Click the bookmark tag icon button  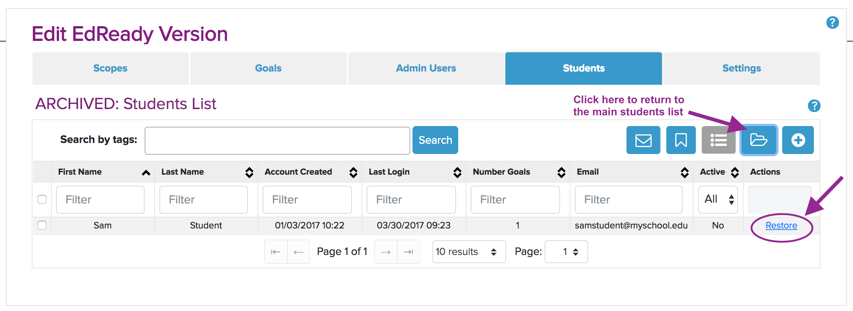point(681,140)
